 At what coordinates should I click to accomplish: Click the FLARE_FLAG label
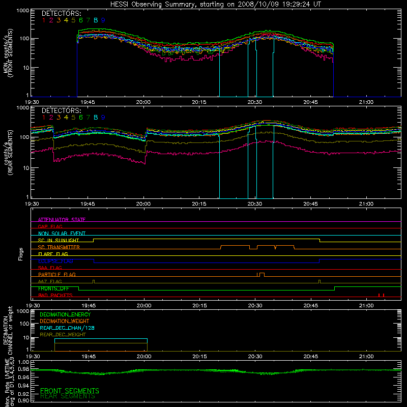coord(53,254)
